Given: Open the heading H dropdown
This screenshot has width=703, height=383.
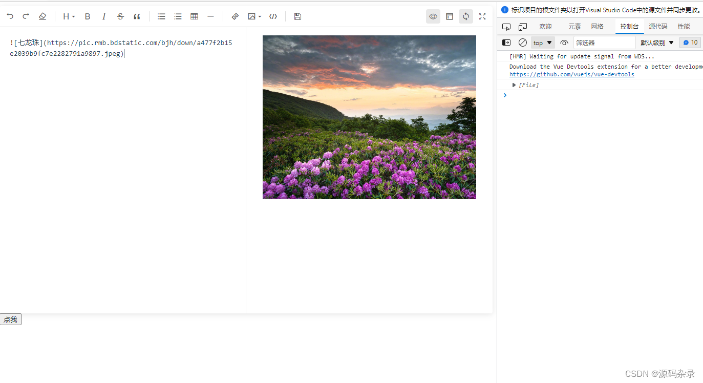Looking at the screenshot, I should click(x=69, y=16).
